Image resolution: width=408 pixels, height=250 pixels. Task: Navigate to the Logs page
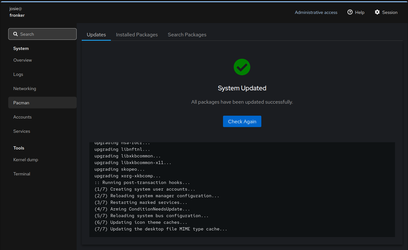point(18,74)
